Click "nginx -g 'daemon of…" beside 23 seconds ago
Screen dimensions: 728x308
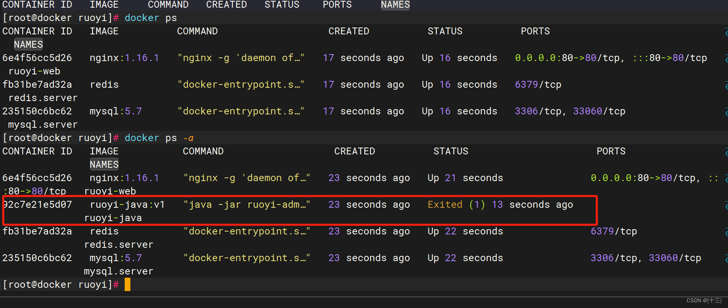[247, 178]
